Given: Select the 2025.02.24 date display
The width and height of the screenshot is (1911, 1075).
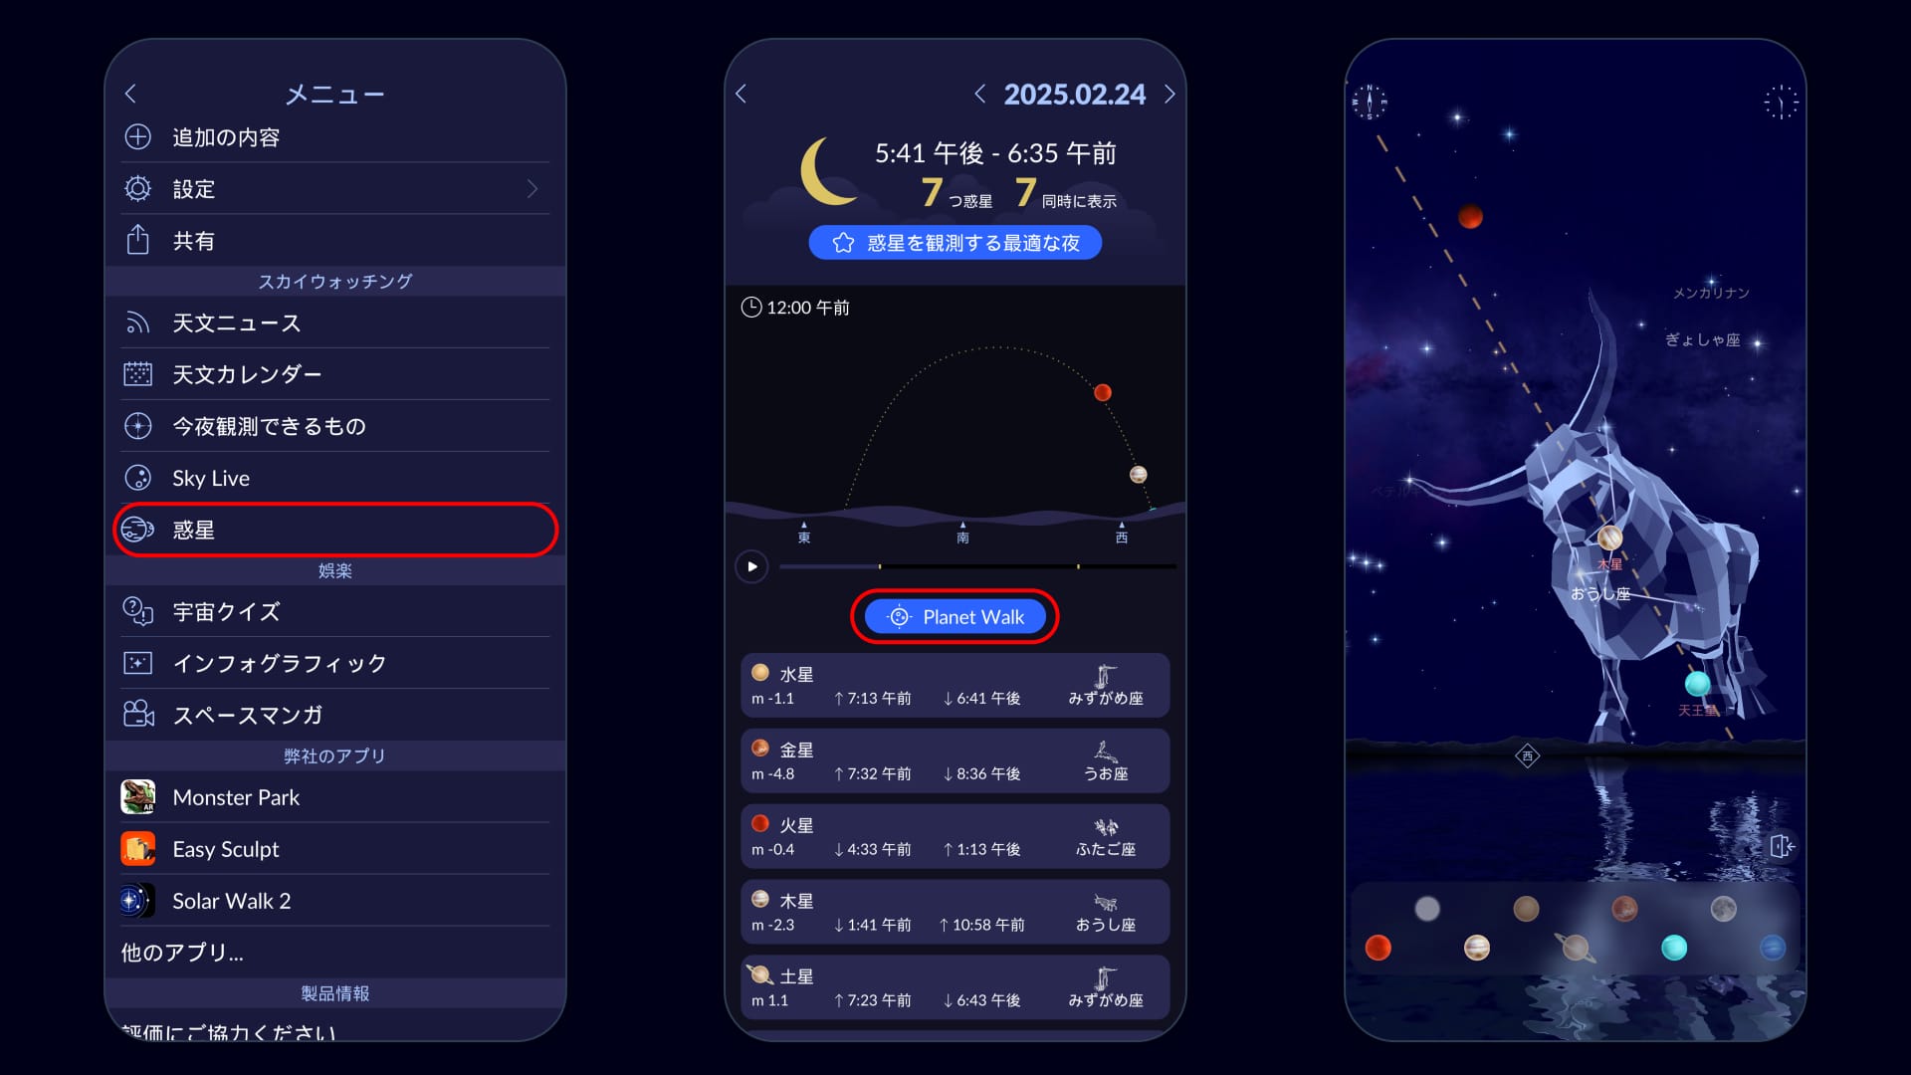Looking at the screenshot, I should [1074, 94].
